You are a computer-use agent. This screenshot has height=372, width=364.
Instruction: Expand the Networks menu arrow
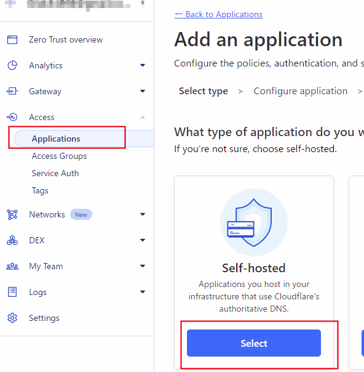(143, 214)
